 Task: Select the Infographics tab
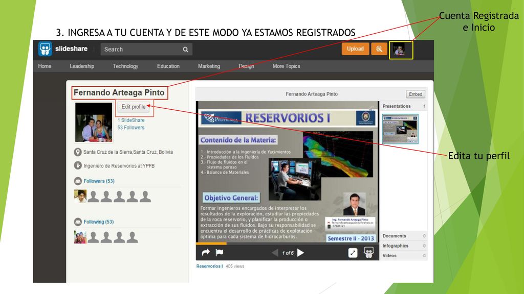coord(403,246)
